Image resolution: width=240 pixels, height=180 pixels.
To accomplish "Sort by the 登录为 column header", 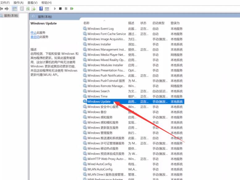I will click(x=175, y=23).
